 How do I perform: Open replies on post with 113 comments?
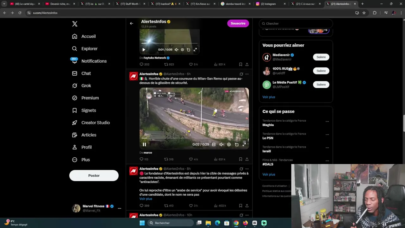144,159
